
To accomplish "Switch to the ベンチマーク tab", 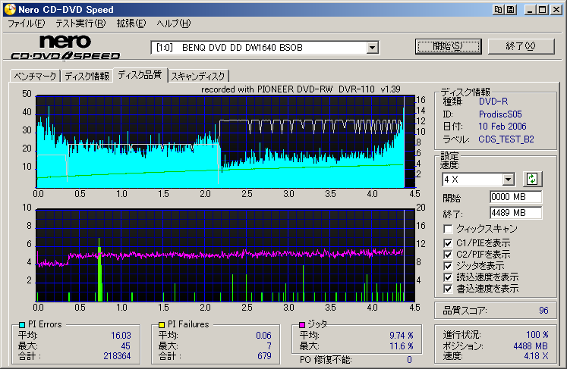I will click(35, 77).
